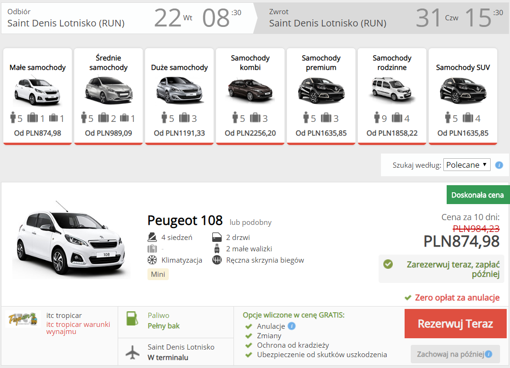
Task: Click the check mark beside Ochrona od kradzieży
Action: (249, 345)
